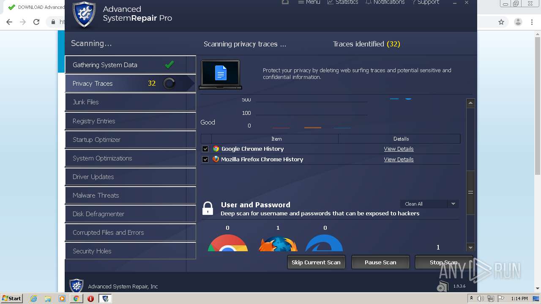Image resolution: width=541 pixels, height=304 pixels.
Task: Switch to the DOWNLOAD Advanced Chrome tab
Action: point(36,7)
